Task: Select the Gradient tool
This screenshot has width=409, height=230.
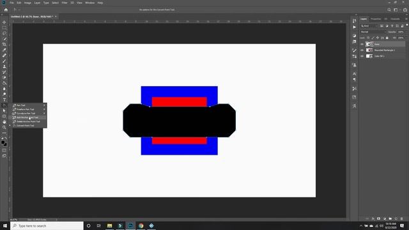Action: pos(4,83)
